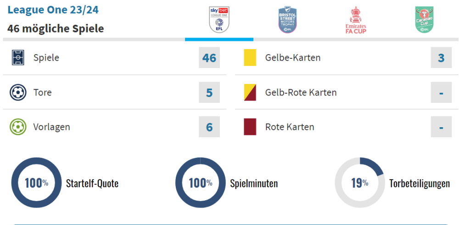
Task: Click the 3 yellow cards value box
Action: pos(441,58)
